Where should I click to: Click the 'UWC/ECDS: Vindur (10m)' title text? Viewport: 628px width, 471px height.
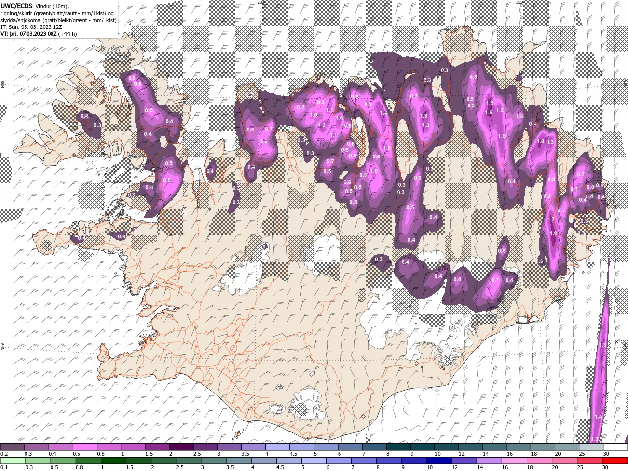coord(35,5)
